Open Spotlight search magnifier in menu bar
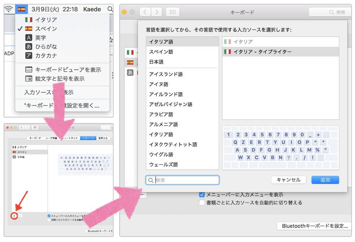 (x=110, y=9)
